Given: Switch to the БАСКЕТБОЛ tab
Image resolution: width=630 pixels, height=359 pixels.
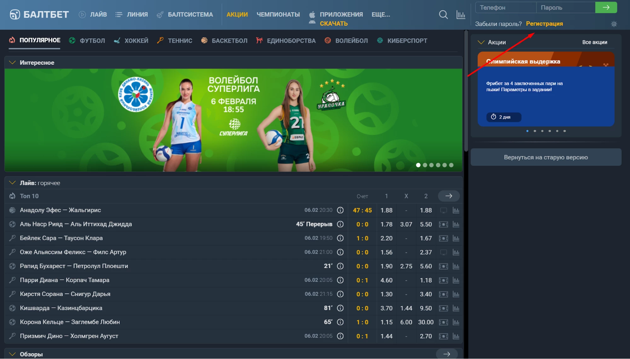Looking at the screenshot, I should tap(224, 41).
